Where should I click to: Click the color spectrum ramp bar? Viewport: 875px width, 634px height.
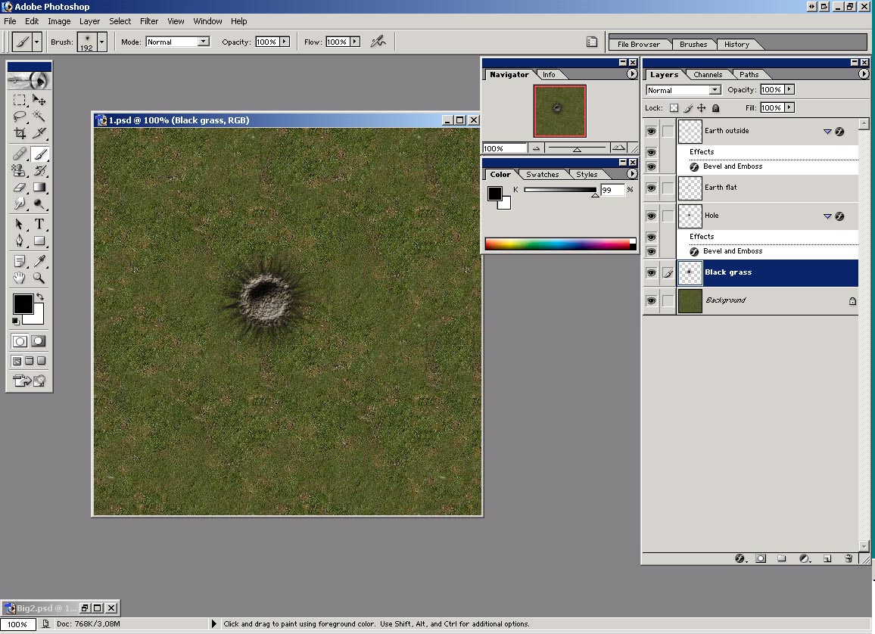[x=557, y=244]
